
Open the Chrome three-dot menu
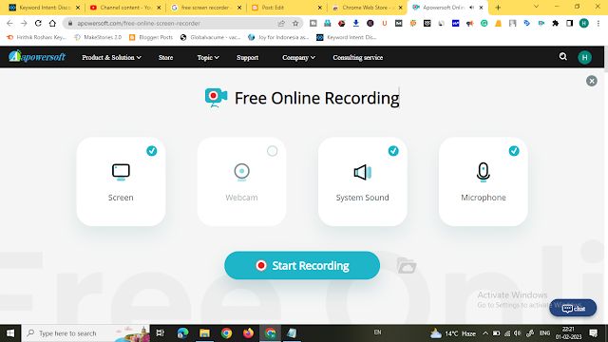(598, 23)
